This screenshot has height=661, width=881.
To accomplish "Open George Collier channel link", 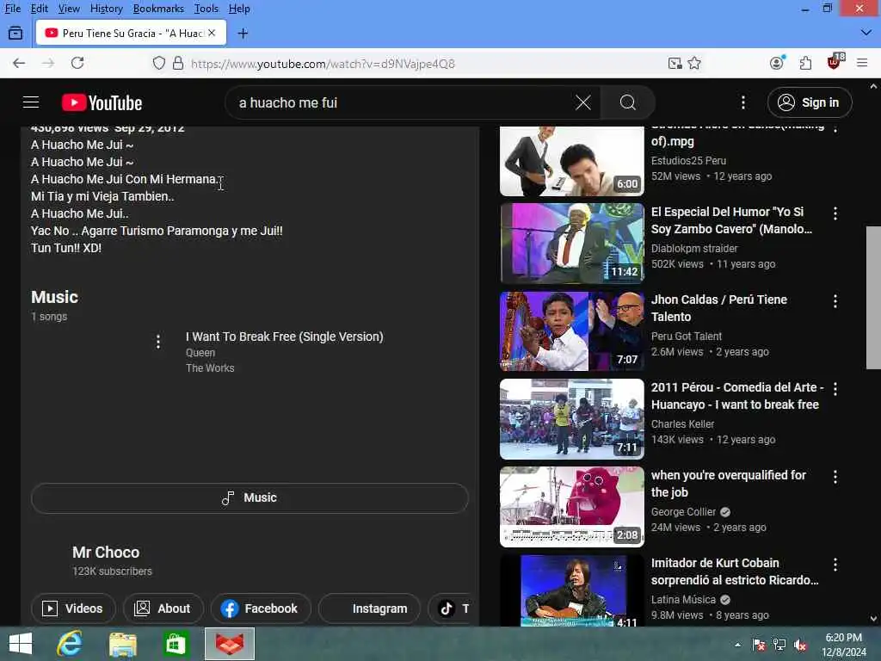I will click(x=683, y=512).
